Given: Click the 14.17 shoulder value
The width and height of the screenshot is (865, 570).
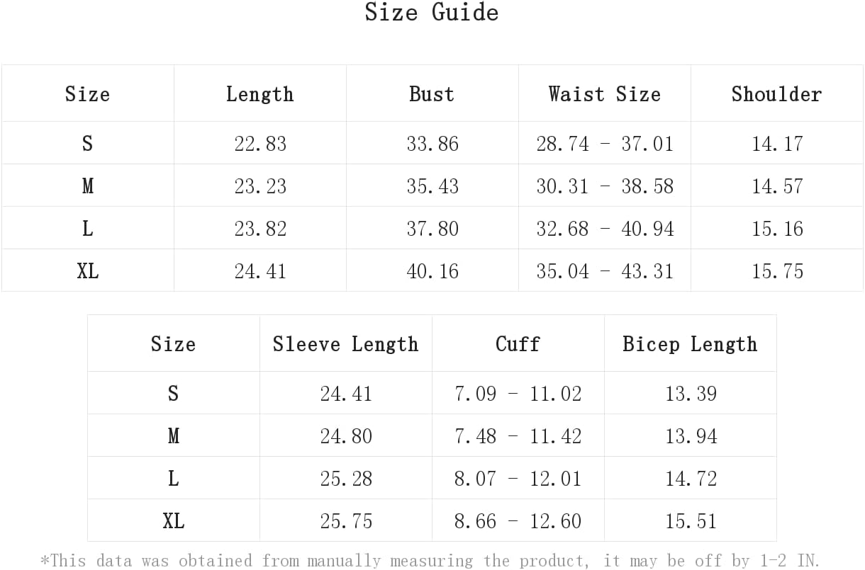Looking at the screenshot, I should tap(777, 144).
